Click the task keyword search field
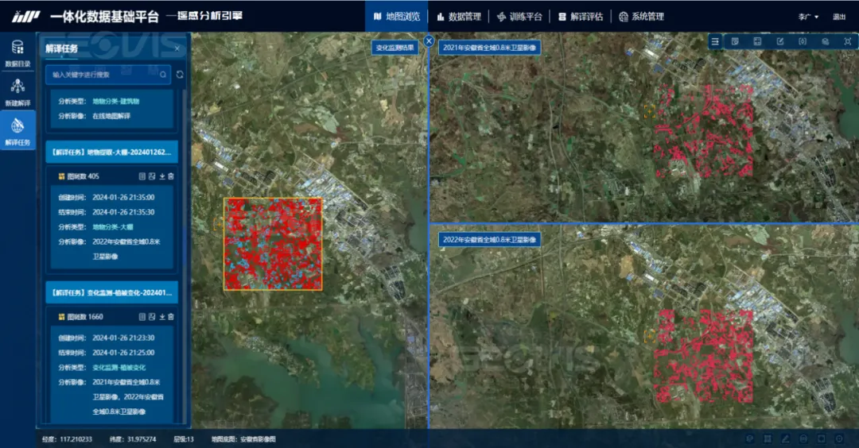 point(103,75)
